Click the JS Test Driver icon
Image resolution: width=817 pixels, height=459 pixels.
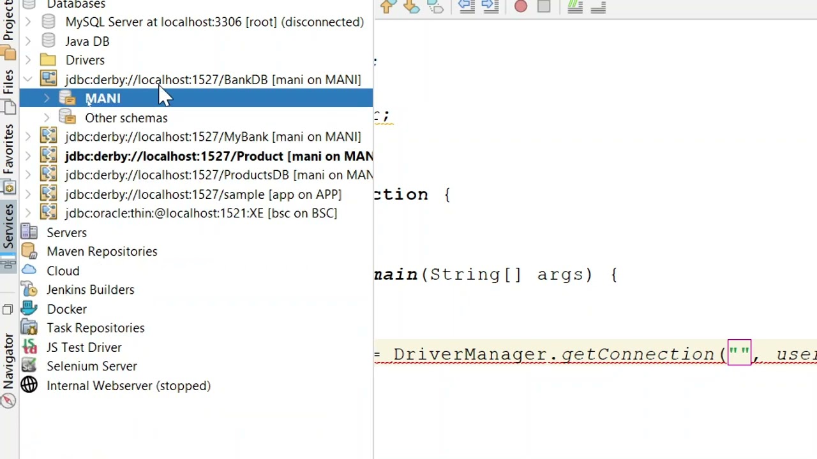29,347
